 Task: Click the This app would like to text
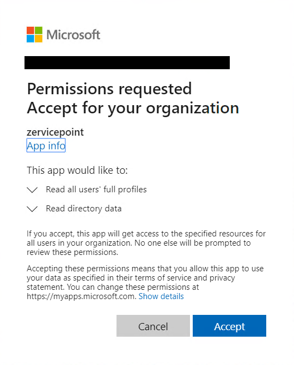tap(77, 171)
